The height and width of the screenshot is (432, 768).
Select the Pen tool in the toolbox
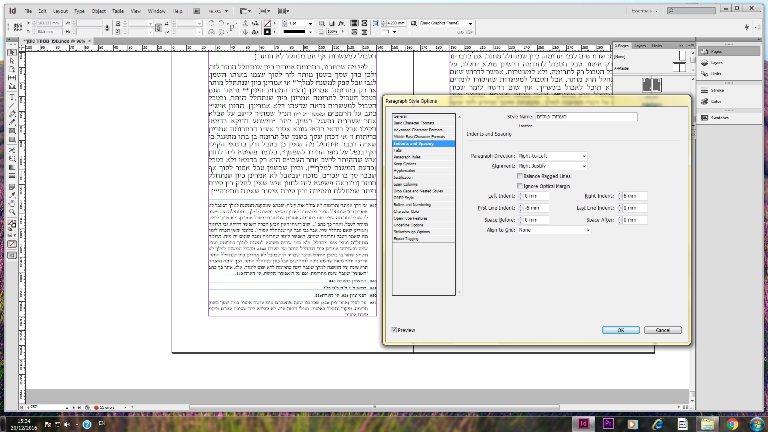click(x=12, y=114)
